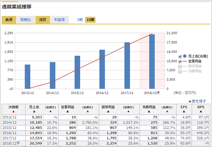Switch to 5期 view

(x=80, y=20)
